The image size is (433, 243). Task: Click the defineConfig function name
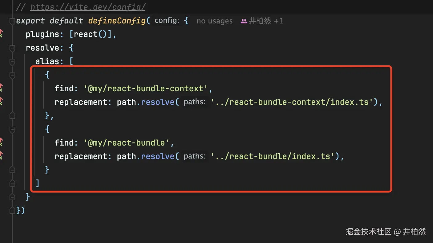(117, 21)
